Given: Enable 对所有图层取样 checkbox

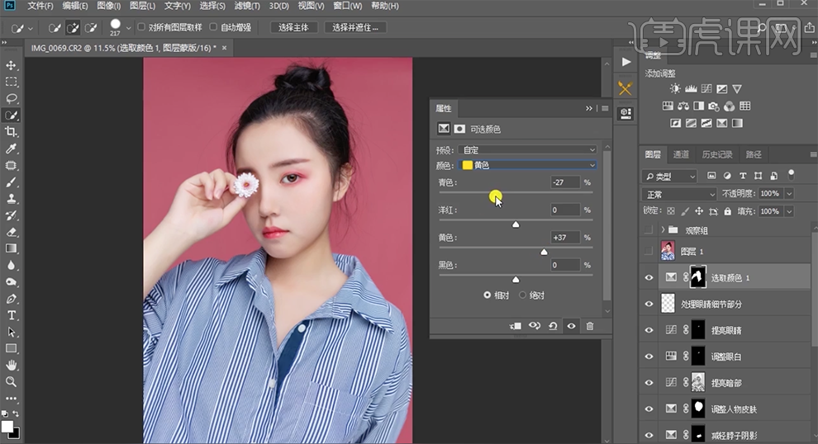Looking at the screenshot, I should tap(141, 27).
